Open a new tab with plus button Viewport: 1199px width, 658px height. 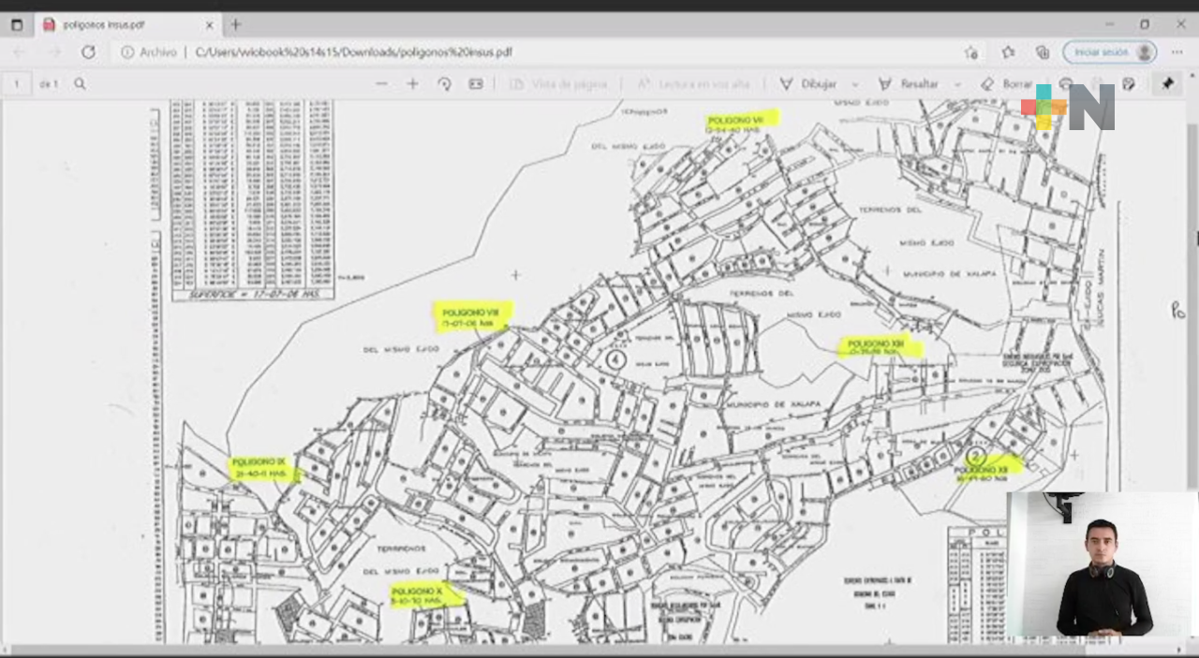(236, 25)
